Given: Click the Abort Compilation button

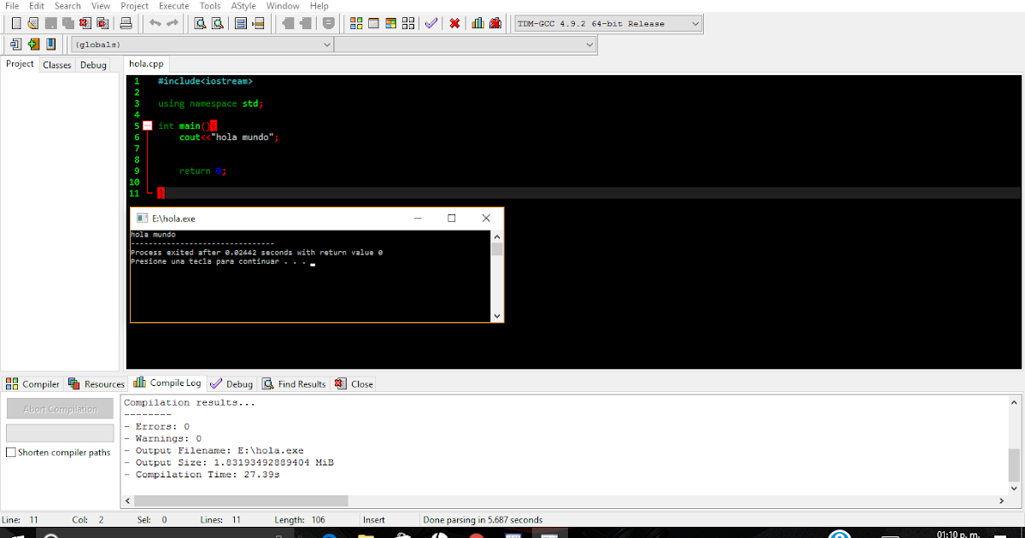Looking at the screenshot, I should (59, 408).
